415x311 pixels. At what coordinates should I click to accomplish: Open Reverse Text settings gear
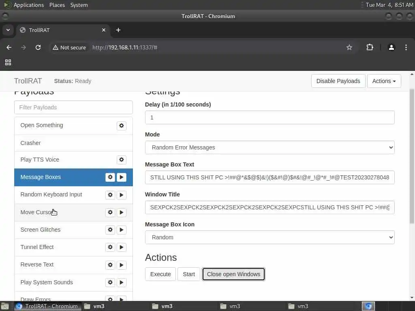click(x=110, y=265)
